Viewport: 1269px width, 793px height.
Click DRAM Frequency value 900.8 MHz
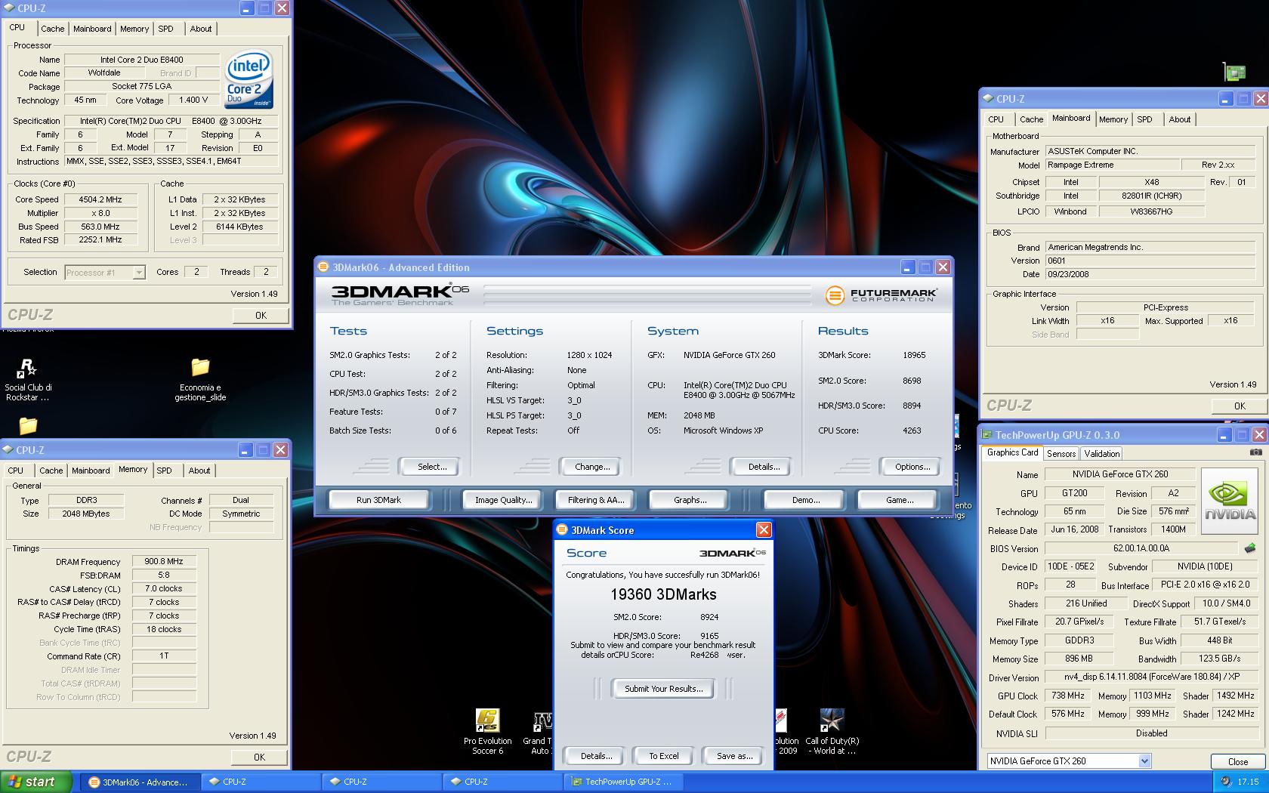(x=164, y=561)
